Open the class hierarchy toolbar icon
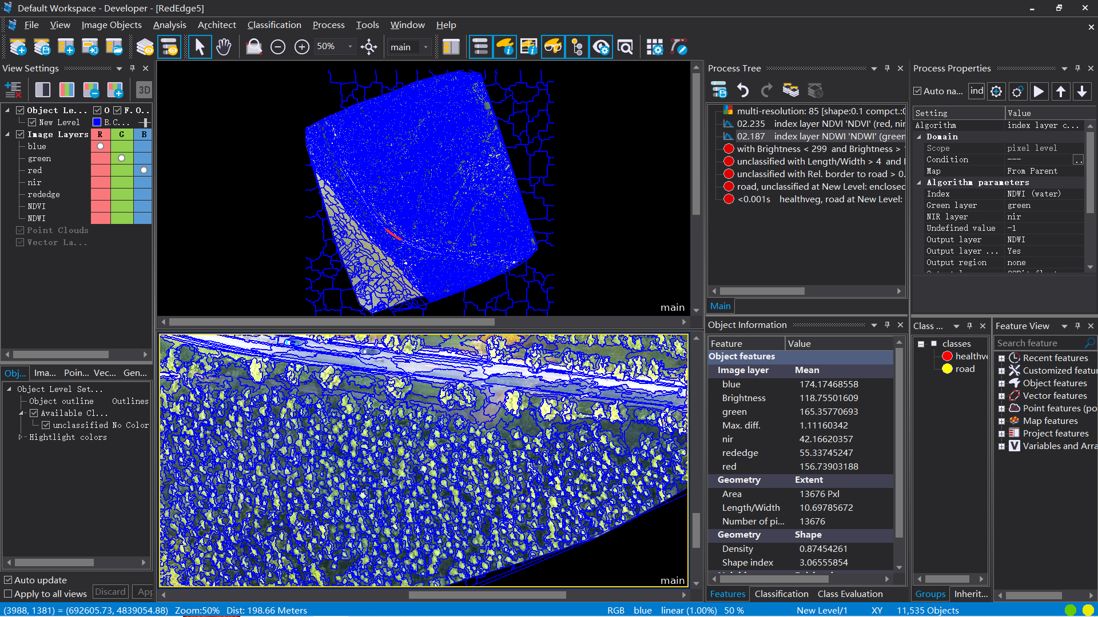The width and height of the screenshot is (1098, 617). click(577, 47)
